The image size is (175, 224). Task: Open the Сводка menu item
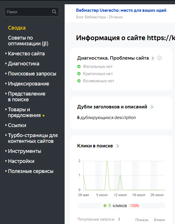pos(17,28)
